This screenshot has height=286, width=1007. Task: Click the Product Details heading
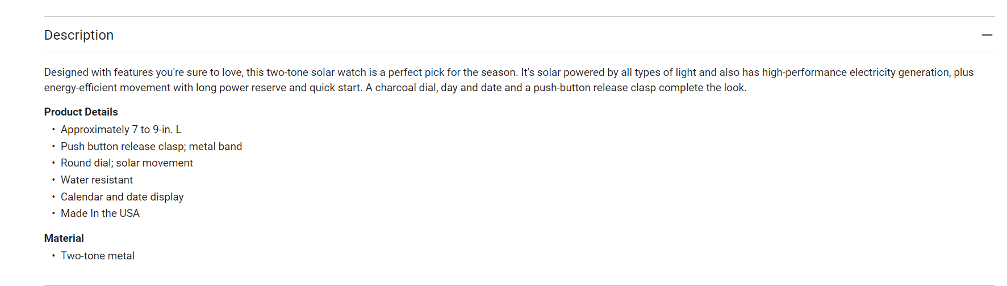pyautogui.click(x=81, y=112)
